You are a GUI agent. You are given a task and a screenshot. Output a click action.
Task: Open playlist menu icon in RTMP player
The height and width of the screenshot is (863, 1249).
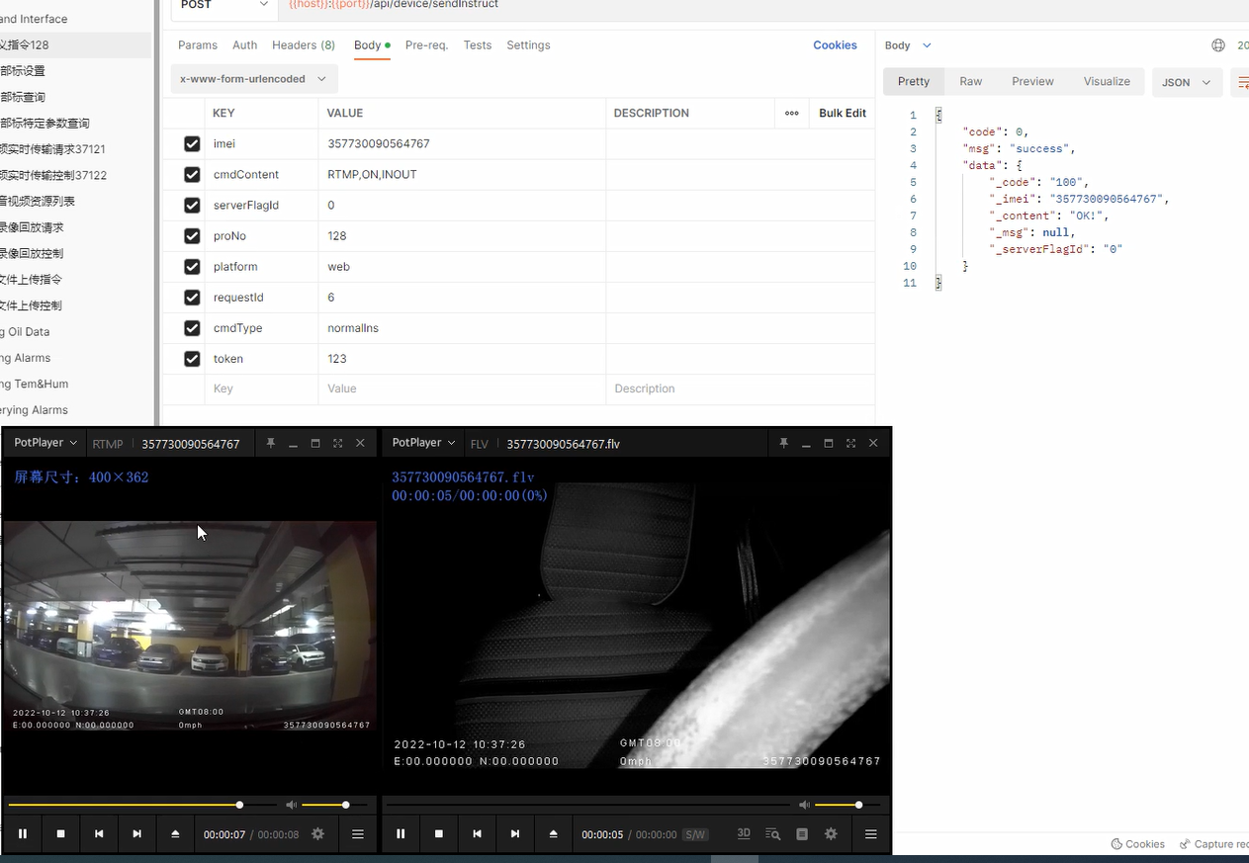pos(358,834)
